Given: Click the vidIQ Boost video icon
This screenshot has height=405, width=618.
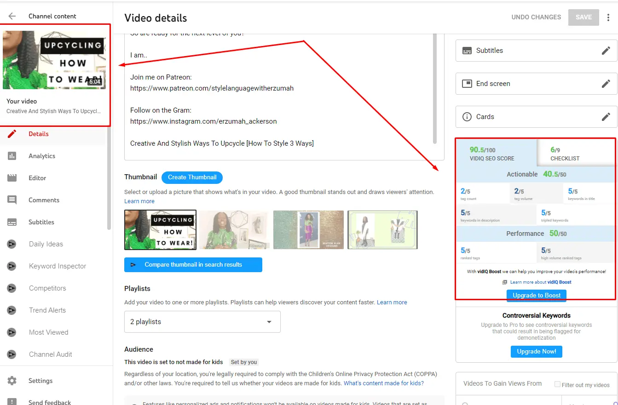Looking at the screenshot, I should click(x=505, y=282).
